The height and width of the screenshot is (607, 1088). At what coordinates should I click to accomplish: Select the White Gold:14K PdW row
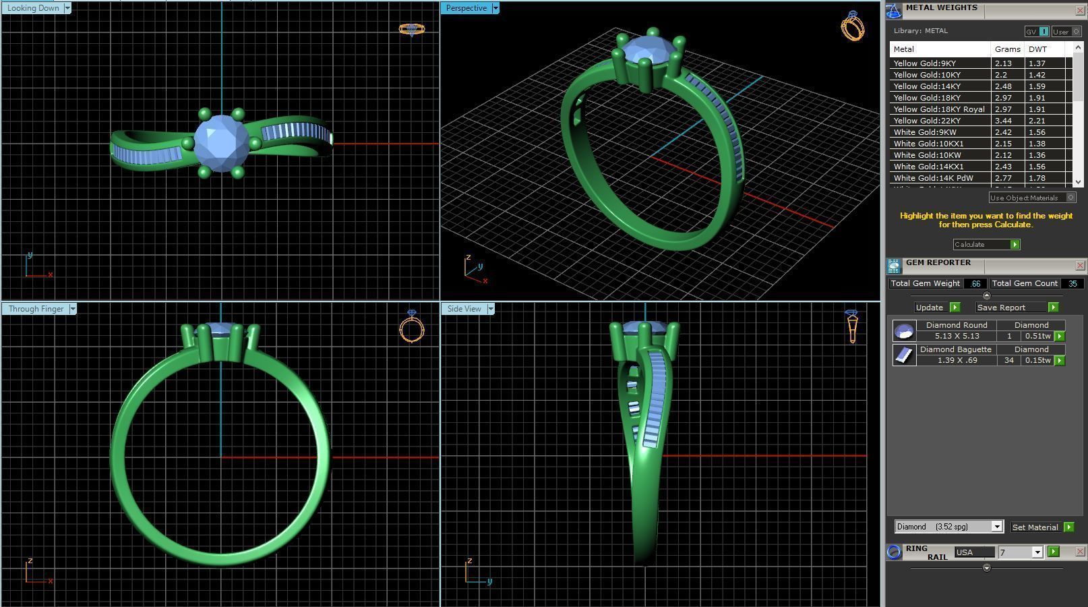click(x=981, y=178)
